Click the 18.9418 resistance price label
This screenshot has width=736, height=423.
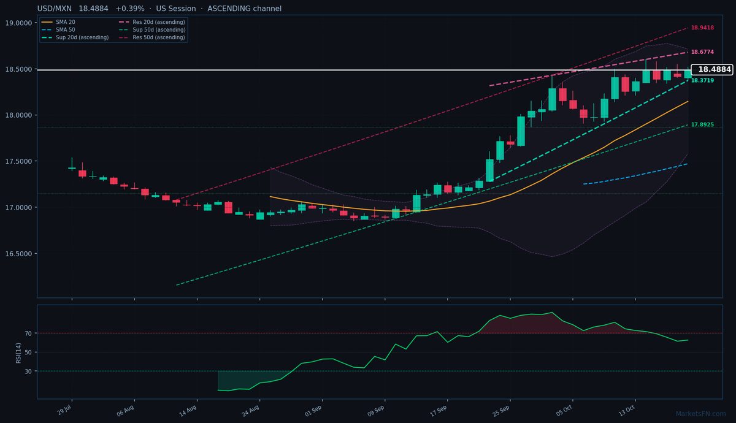702,28
